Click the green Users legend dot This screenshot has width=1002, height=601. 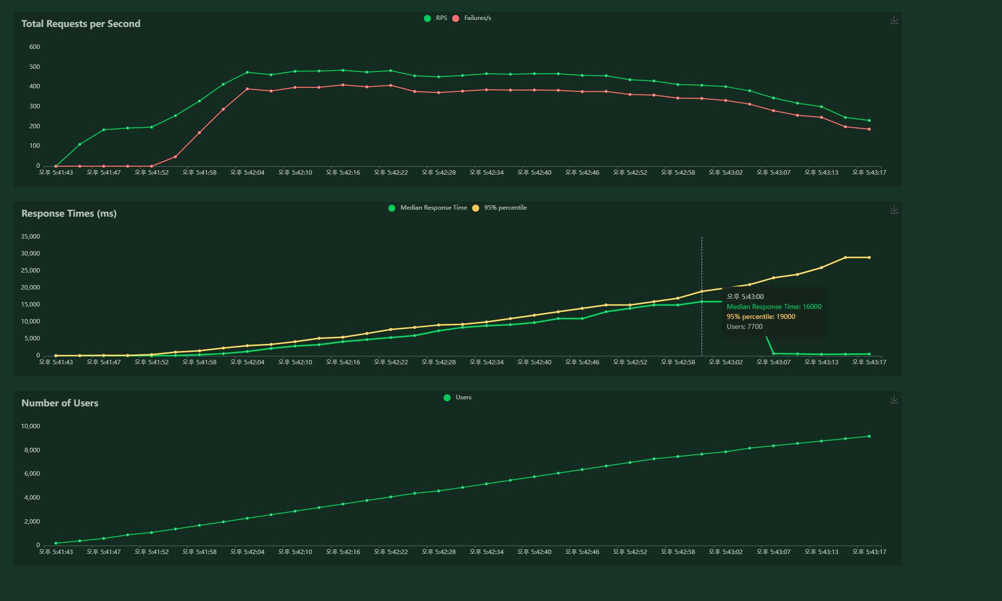coord(447,398)
